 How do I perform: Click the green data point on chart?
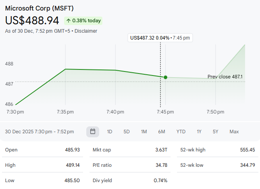point(166,77)
